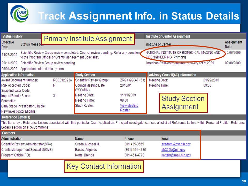Click the slide title Track Assignment Info
248x186 pixels.
[x=139, y=16]
